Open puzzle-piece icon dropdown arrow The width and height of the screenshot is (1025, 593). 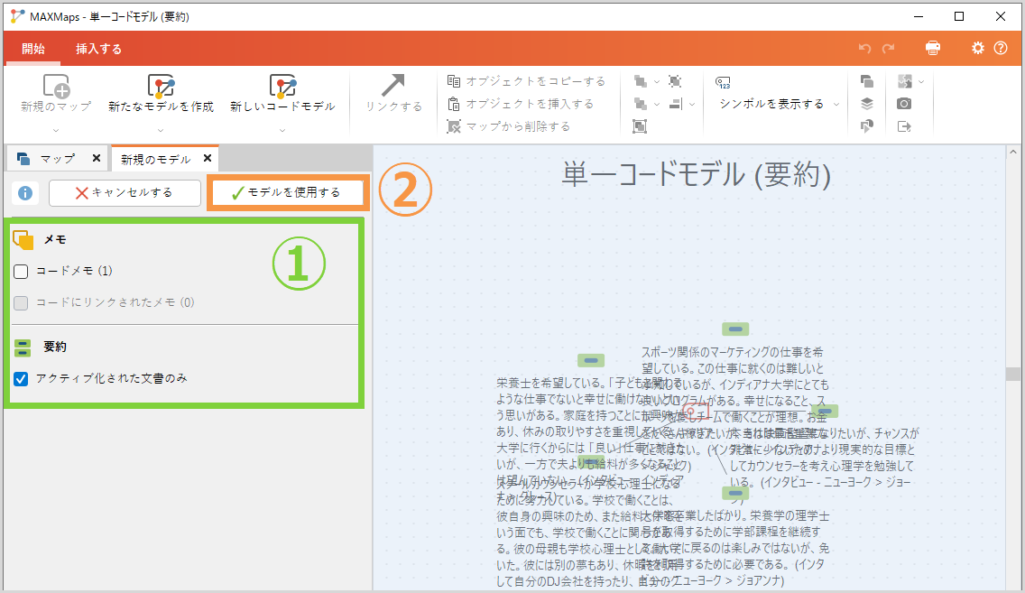[921, 82]
